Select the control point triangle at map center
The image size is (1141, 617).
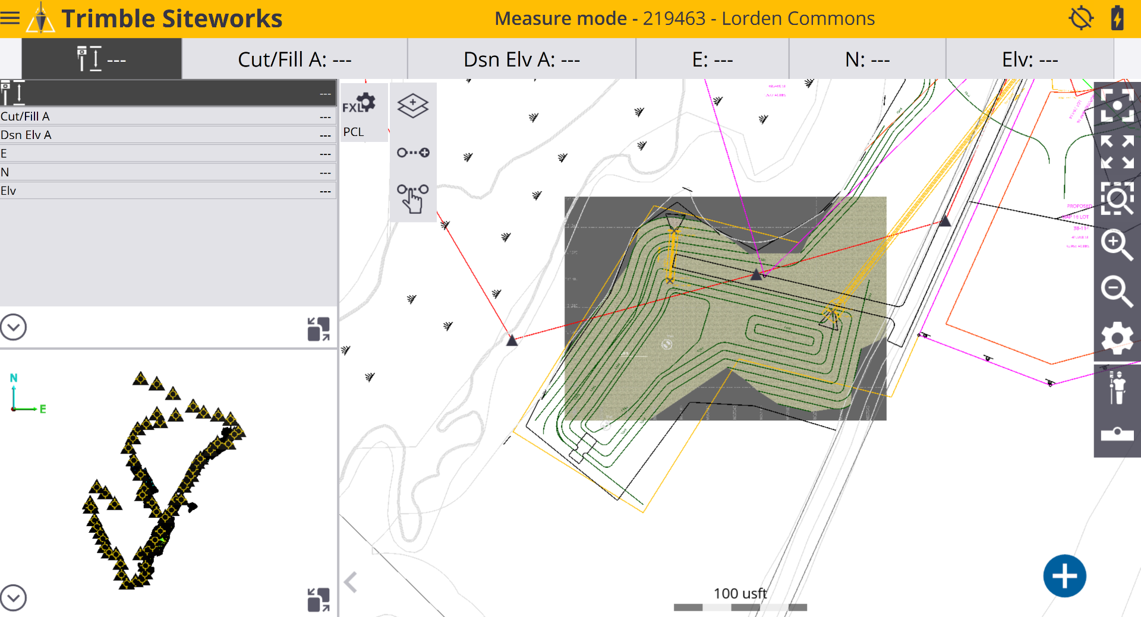click(757, 274)
